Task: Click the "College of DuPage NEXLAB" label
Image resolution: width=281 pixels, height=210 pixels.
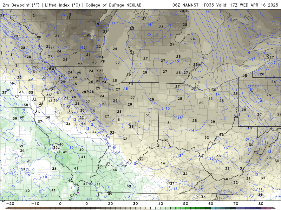Action: tap(113, 5)
